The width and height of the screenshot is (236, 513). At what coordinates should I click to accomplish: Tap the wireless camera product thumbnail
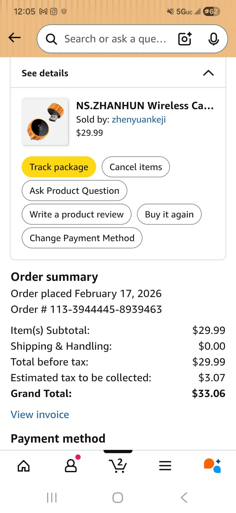point(45,122)
